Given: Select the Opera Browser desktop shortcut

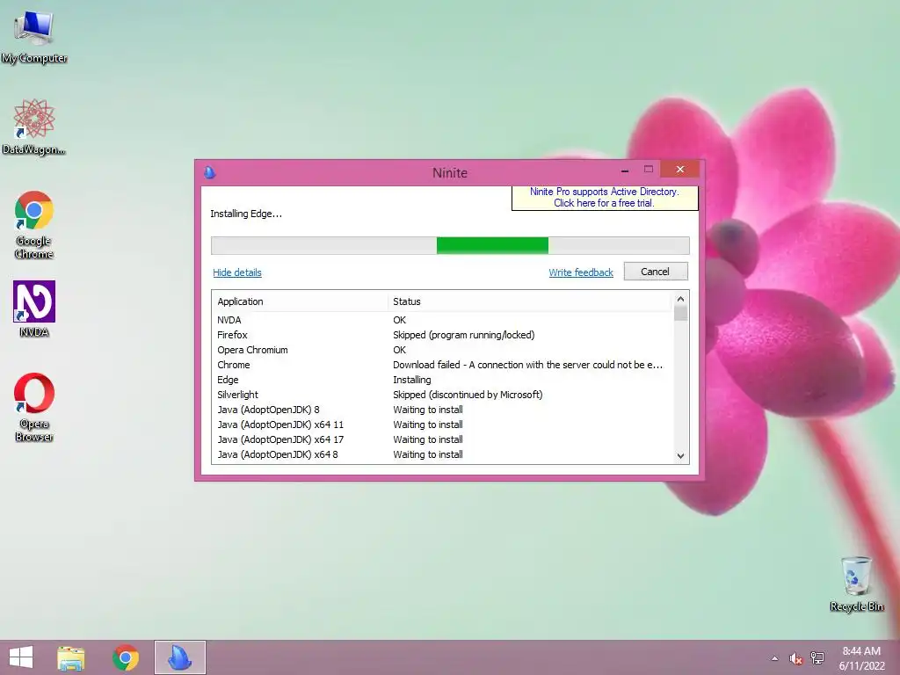Looking at the screenshot, I should (x=34, y=408).
